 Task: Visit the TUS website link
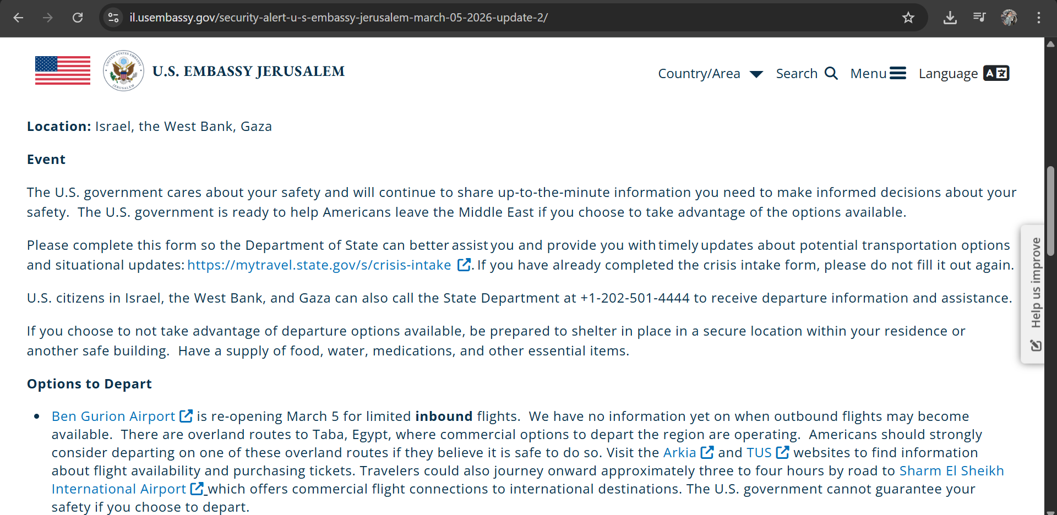pyautogui.click(x=759, y=453)
